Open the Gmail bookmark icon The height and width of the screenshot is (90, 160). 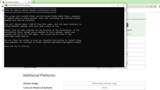[x=3, y=10]
